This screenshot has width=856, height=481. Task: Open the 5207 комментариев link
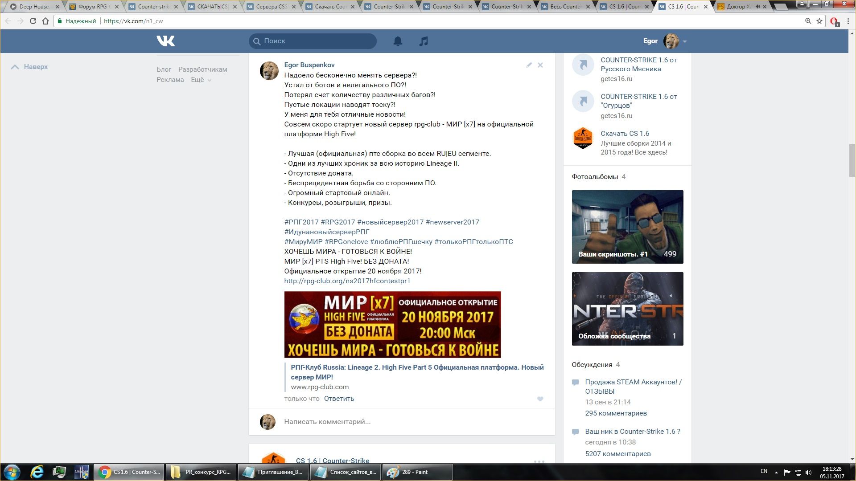[617, 454]
